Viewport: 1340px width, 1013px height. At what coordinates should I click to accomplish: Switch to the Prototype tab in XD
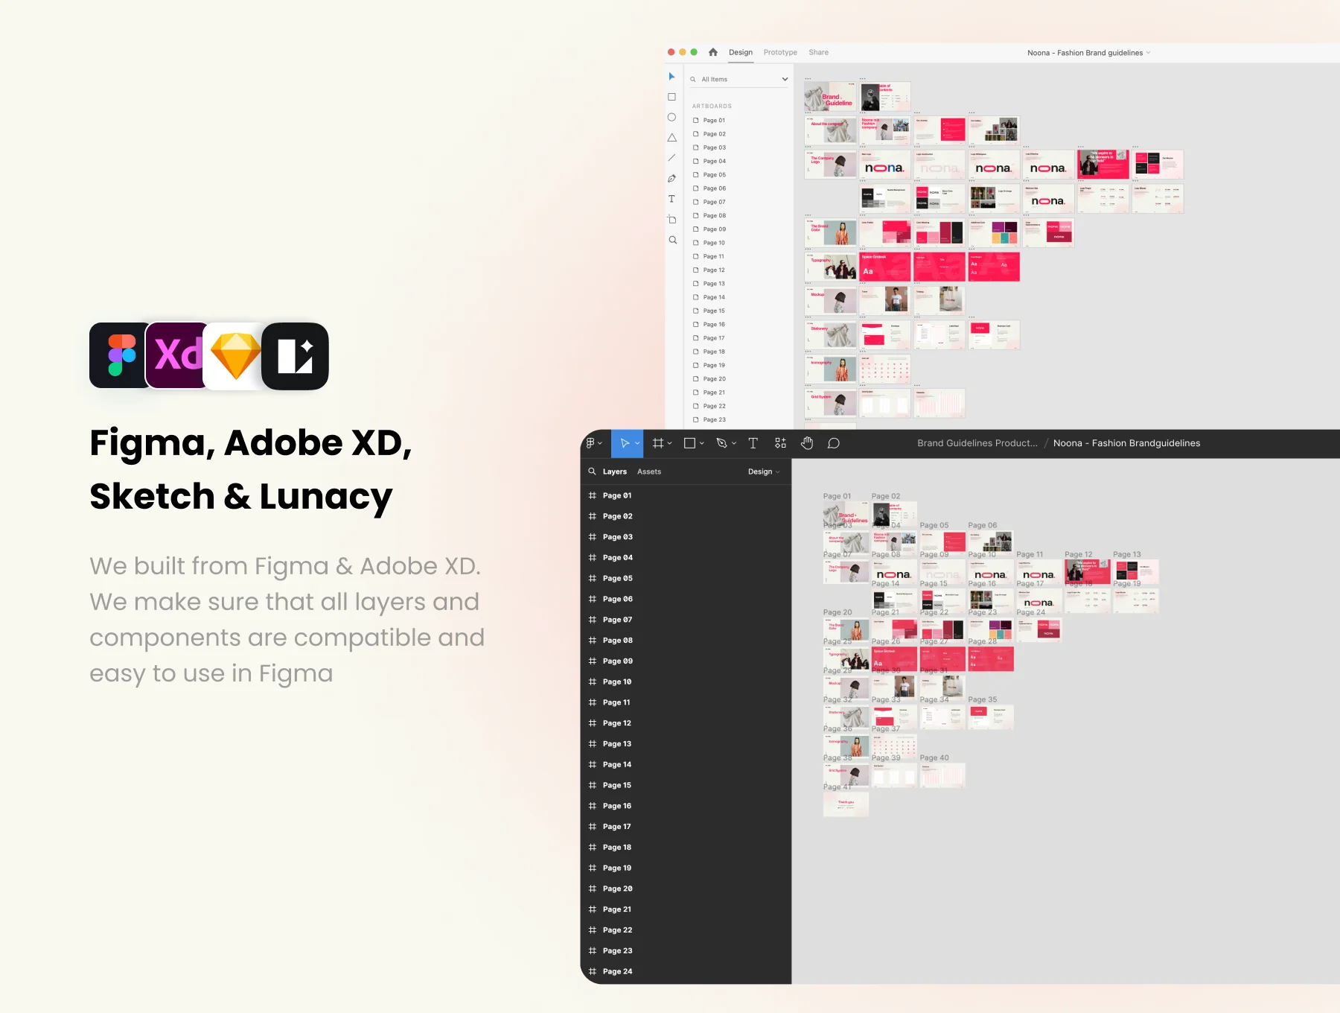(x=780, y=52)
